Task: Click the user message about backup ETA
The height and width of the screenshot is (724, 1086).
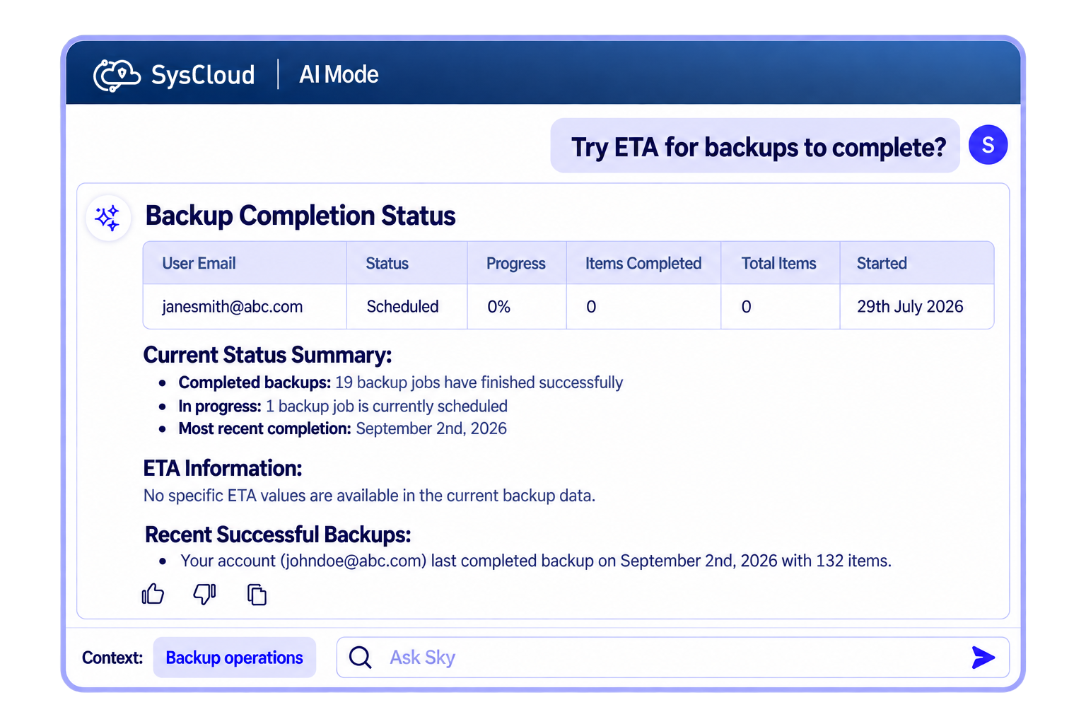Action: (x=755, y=146)
